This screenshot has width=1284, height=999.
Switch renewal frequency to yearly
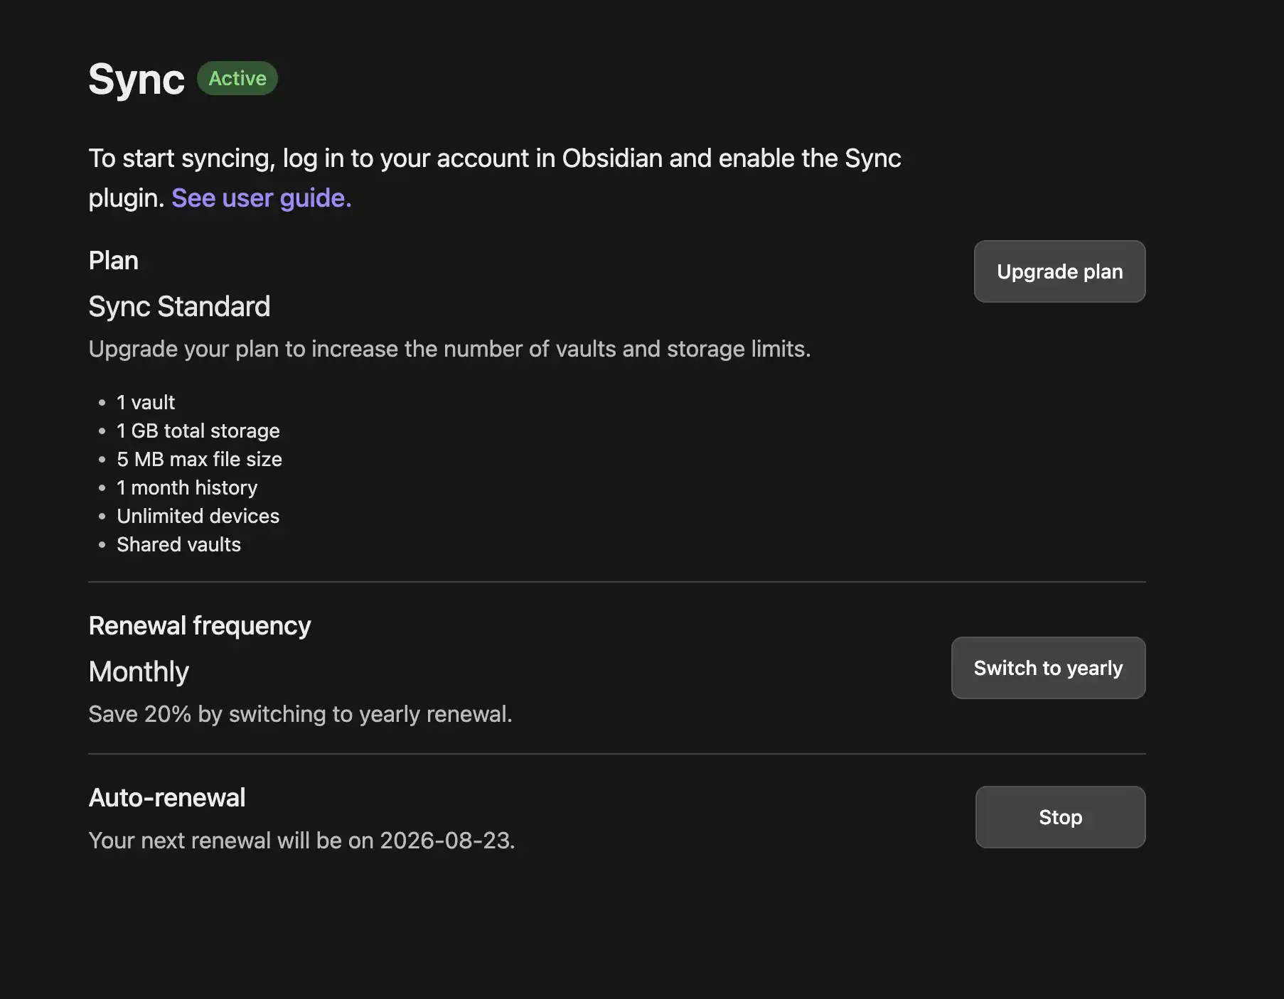coord(1048,668)
